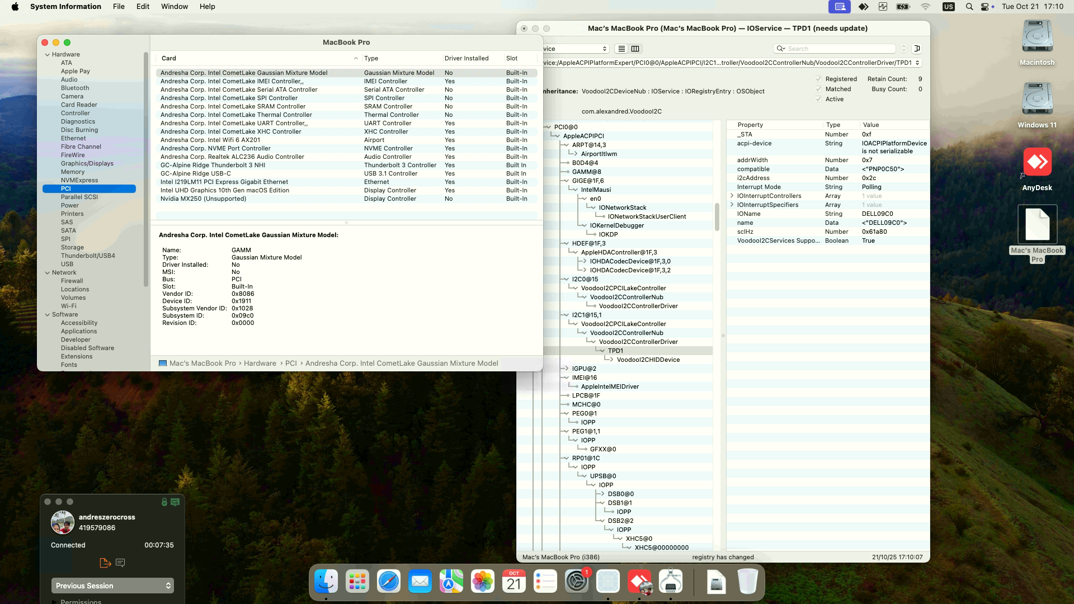
Task: Open Reminders from the Dock
Action: [x=545, y=582]
